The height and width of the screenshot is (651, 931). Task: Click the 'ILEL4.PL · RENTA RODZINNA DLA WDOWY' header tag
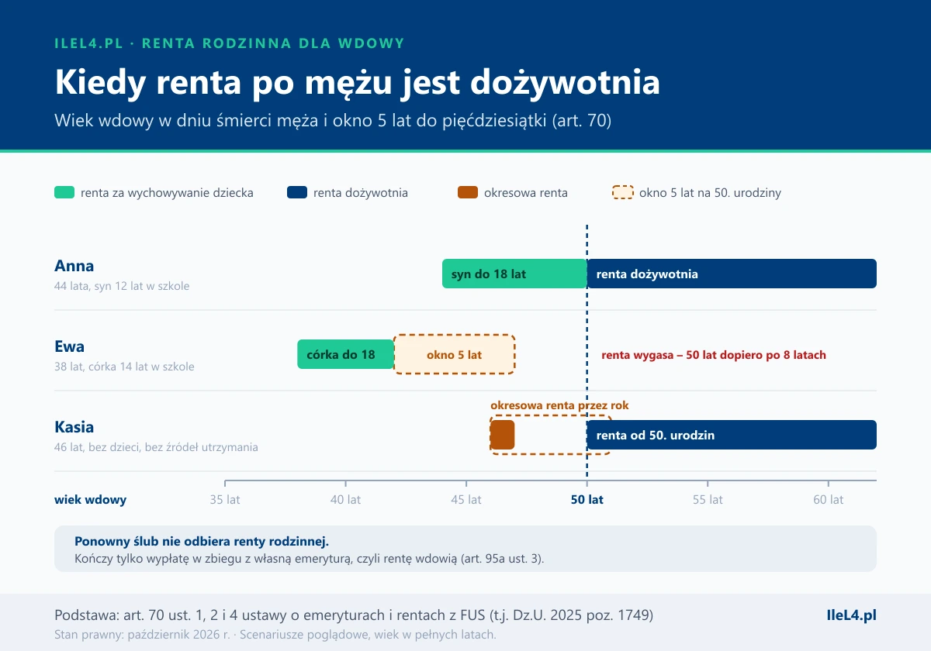[230, 43]
